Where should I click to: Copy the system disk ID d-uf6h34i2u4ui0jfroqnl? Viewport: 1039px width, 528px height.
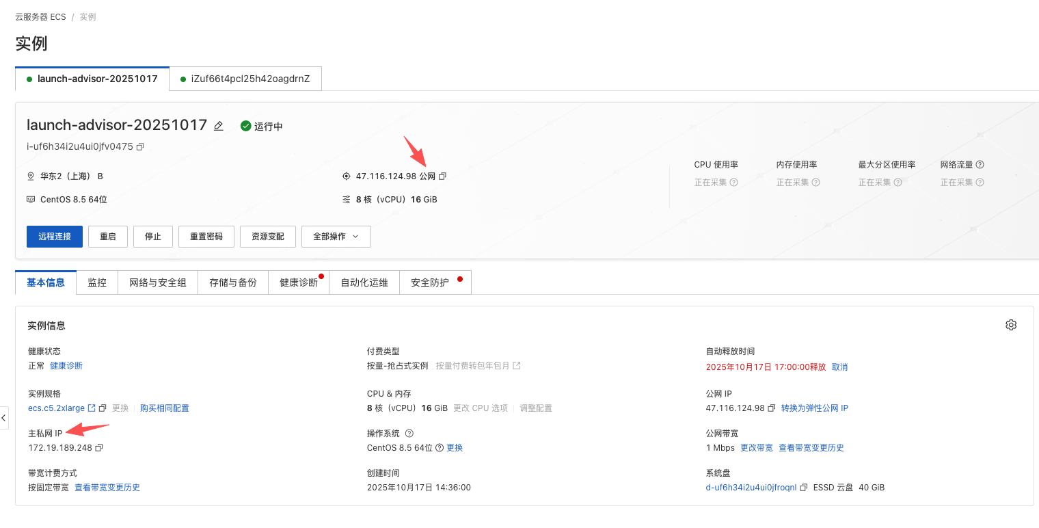[804, 488]
